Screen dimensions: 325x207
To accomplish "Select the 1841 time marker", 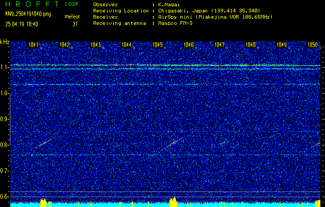I will pyautogui.click(x=34, y=45).
